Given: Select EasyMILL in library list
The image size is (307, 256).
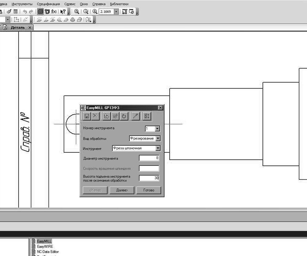Looking at the screenshot, I should point(44,241).
